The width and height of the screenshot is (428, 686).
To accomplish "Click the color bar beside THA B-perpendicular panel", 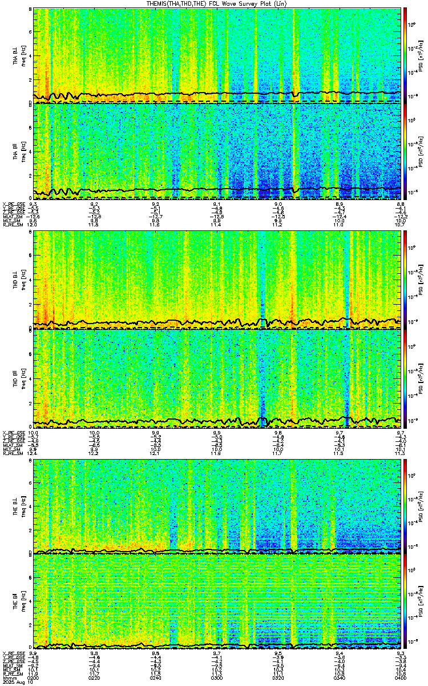I will (x=405, y=55).
